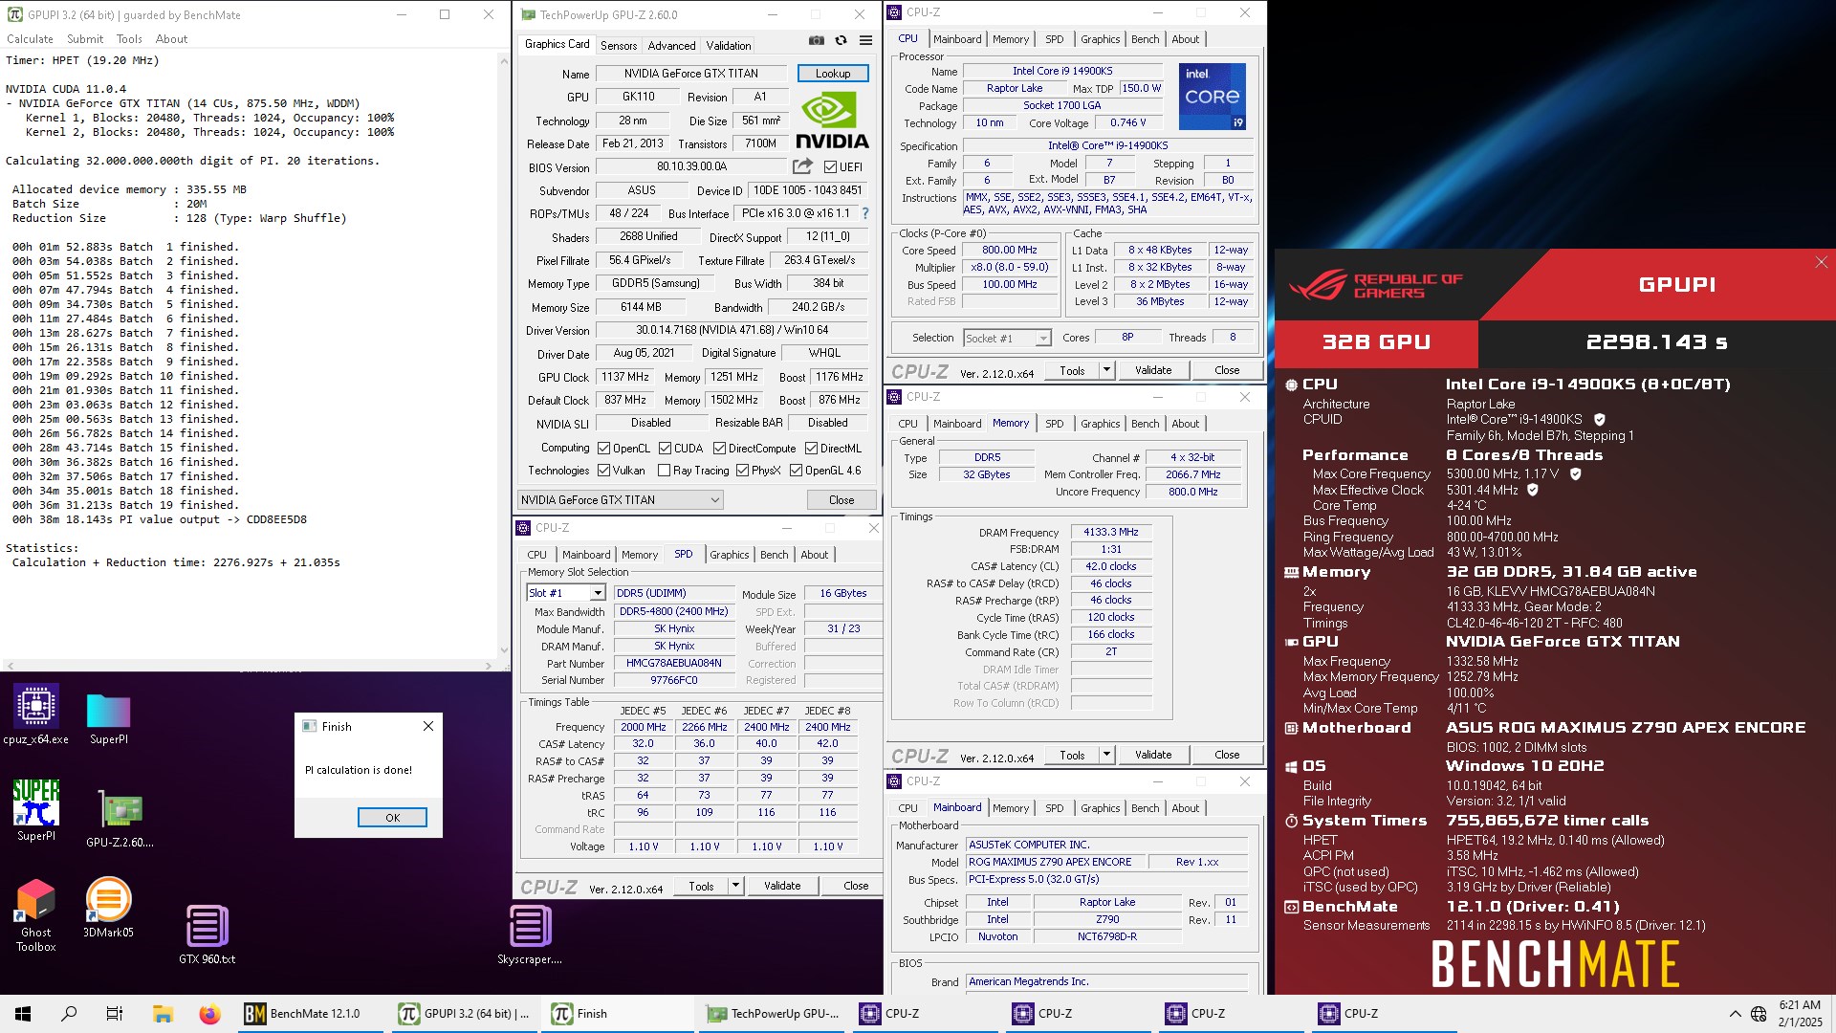The height and width of the screenshot is (1033, 1836).
Task: Click the network globe tray icon
Action: click(1759, 1014)
